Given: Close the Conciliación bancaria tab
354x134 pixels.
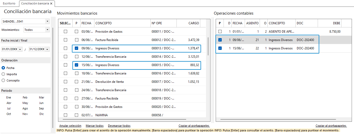Looking at the screenshot, I should [51, 4].
